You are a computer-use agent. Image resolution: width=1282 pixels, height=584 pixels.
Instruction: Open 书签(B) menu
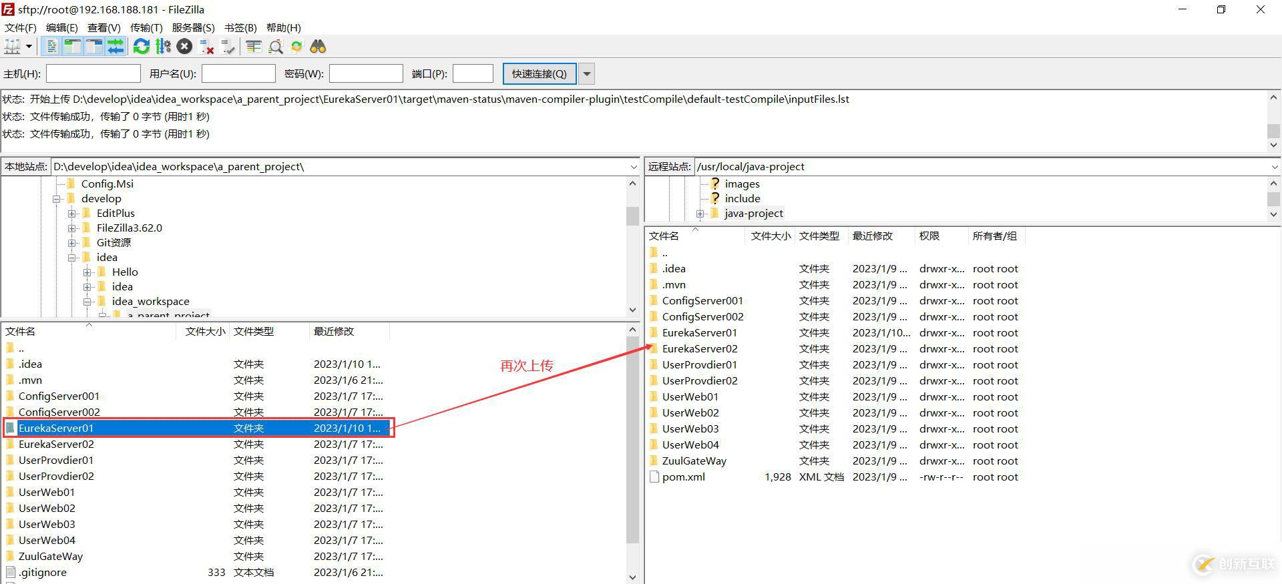pyautogui.click(x=240, y=27)
